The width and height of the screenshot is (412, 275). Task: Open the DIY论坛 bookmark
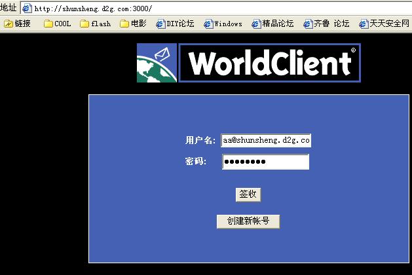[x=175, y=24]
